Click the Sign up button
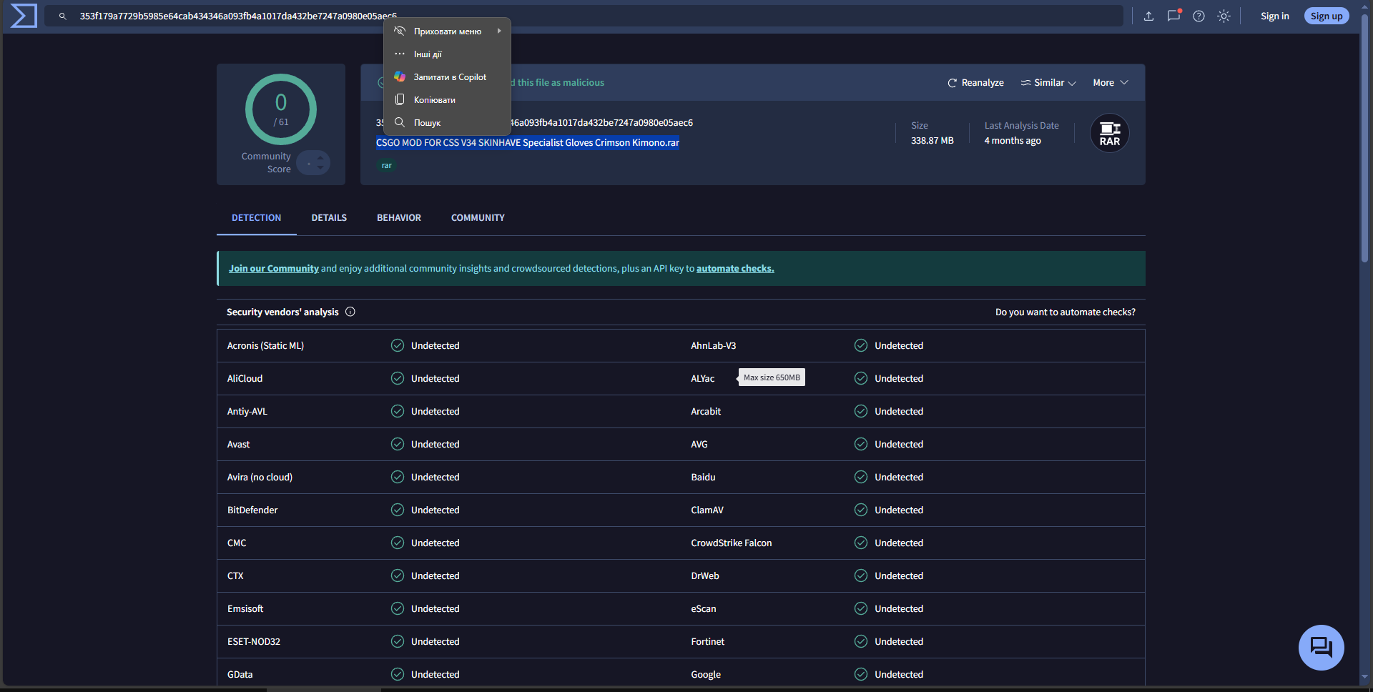This screenshot has height=692, width=1373. [x=1327, y=16]
